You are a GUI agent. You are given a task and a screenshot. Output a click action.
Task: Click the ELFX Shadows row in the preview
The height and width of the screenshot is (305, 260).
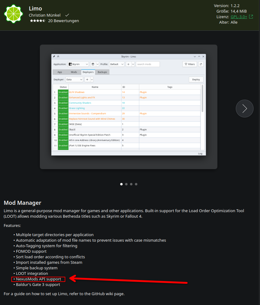pos(127,92)
